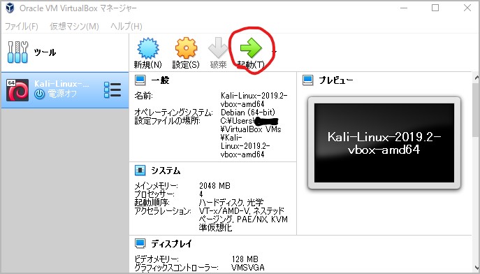The height and width of the screenshot is (274, 480).
Task: Open the File (ファイル) menu
Action: tap(22, 27)
